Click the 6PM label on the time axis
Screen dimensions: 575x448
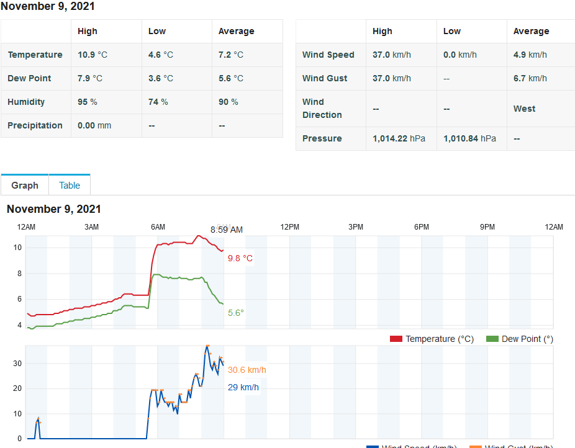coord(422,227)
